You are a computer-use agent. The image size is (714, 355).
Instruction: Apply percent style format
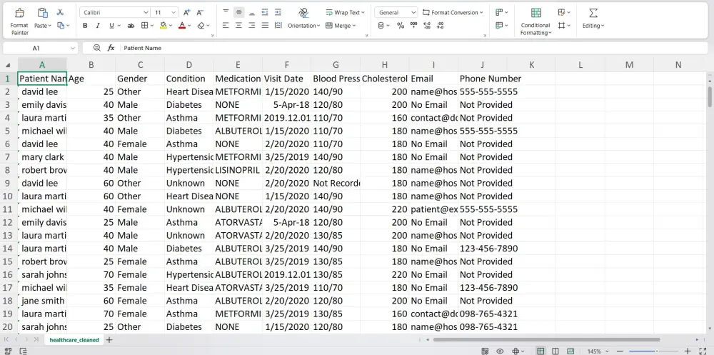pos(401,26)
